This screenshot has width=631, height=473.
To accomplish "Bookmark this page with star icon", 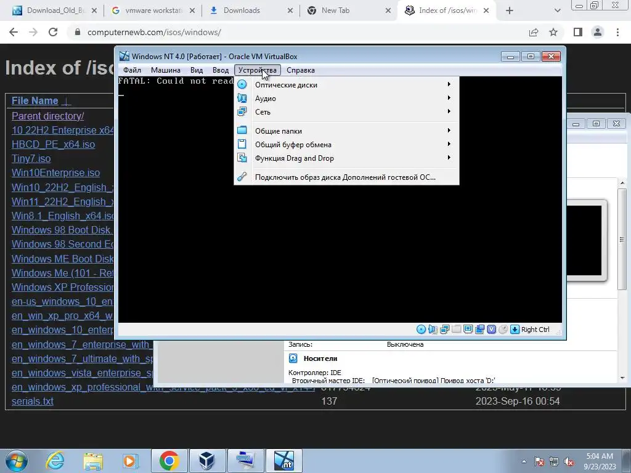I will pyautogui.click(x=553, y=32).
